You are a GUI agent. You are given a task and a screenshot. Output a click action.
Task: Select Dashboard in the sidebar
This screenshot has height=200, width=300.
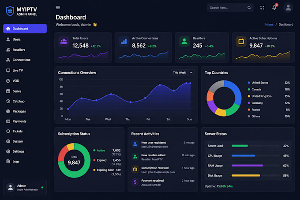coord(25,29)
